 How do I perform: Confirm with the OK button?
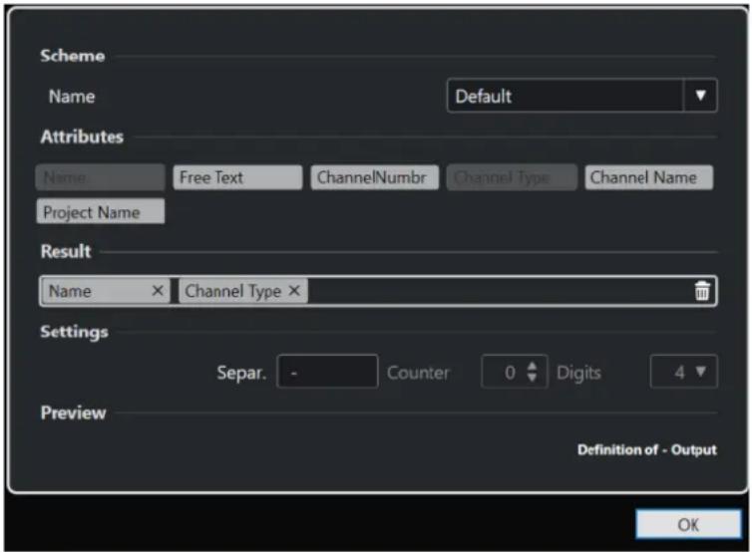click(x=688, y=525)
